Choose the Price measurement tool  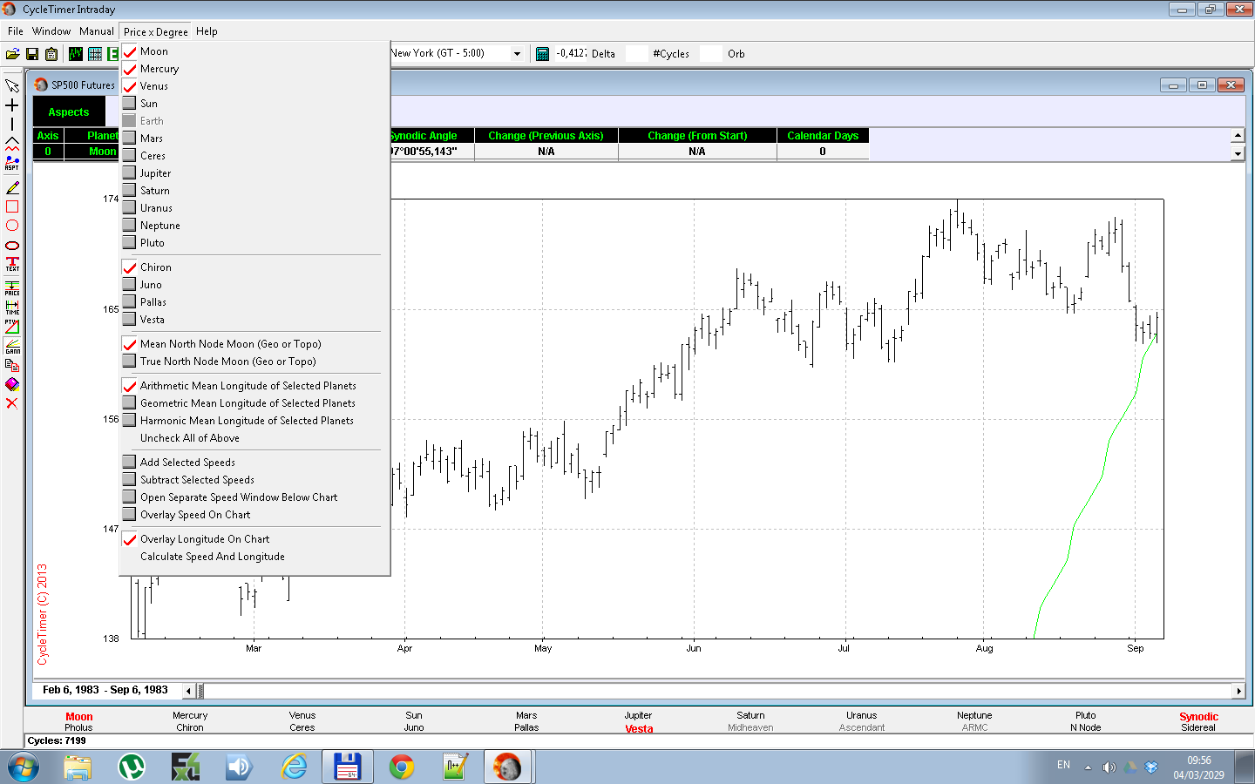[12, 287]
